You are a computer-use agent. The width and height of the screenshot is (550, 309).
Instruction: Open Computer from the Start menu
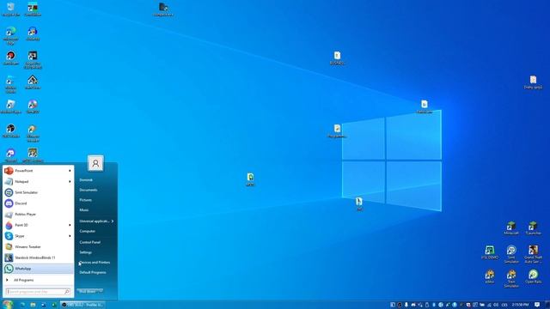pyautogui.click(x=88, y=231)
